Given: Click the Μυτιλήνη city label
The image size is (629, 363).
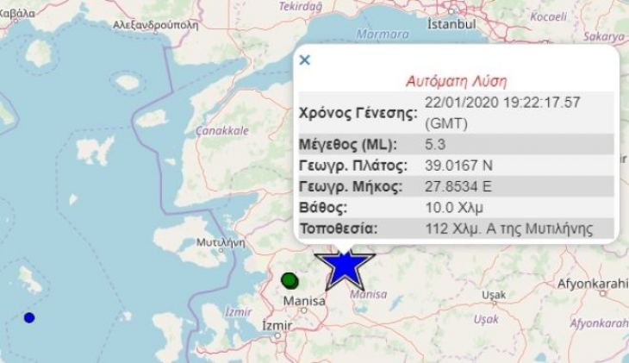Looking at the screenshot, I should [221, 242].
